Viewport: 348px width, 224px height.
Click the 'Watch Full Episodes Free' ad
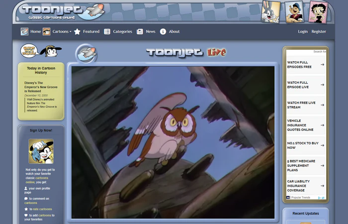coord(306,65)
